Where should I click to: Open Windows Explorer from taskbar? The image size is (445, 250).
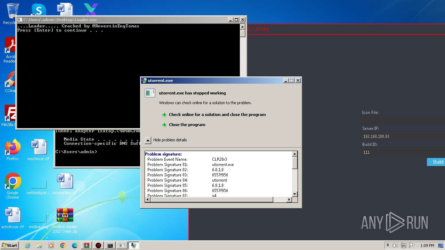tap(39, 245)
